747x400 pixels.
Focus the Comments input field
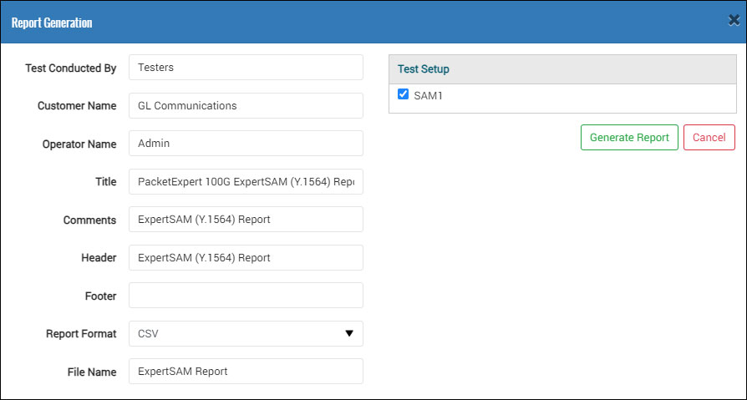tap(246, 220)
